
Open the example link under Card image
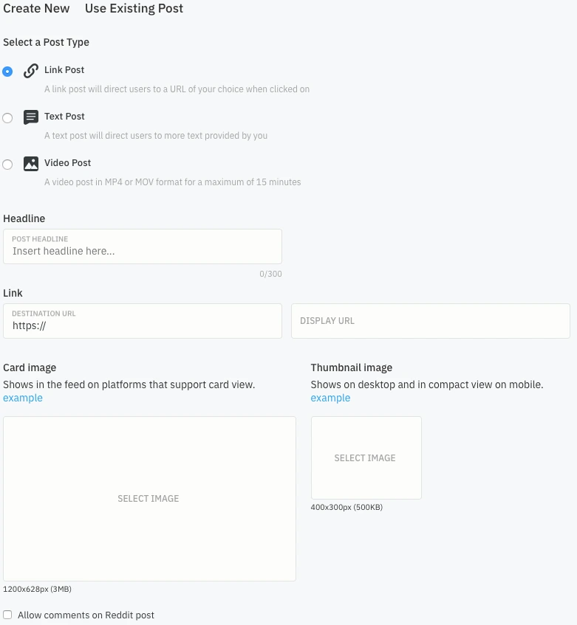click(x=22, y=398)
